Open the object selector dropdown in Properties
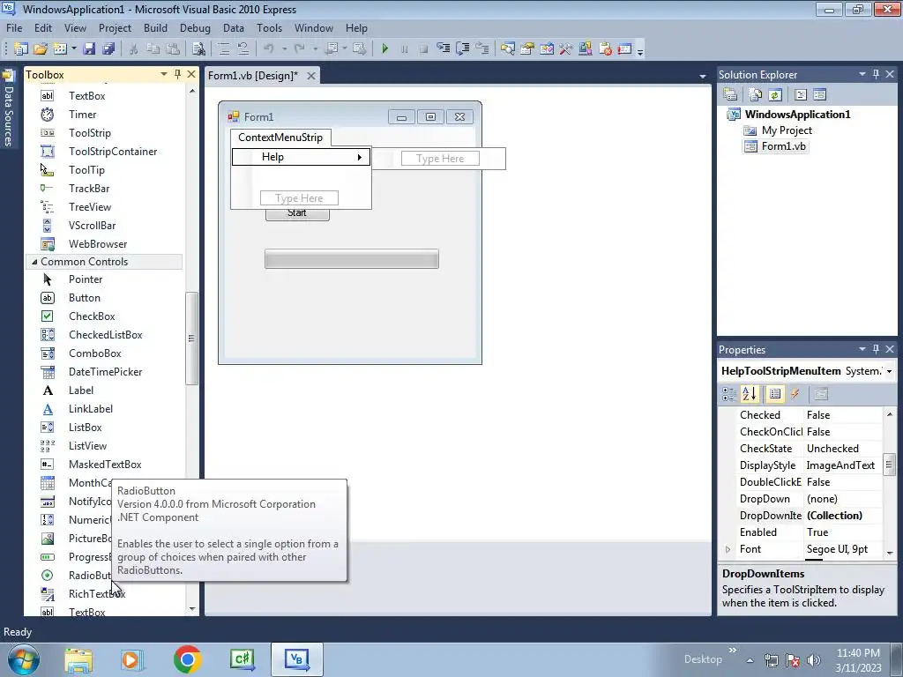 (889, 371)
